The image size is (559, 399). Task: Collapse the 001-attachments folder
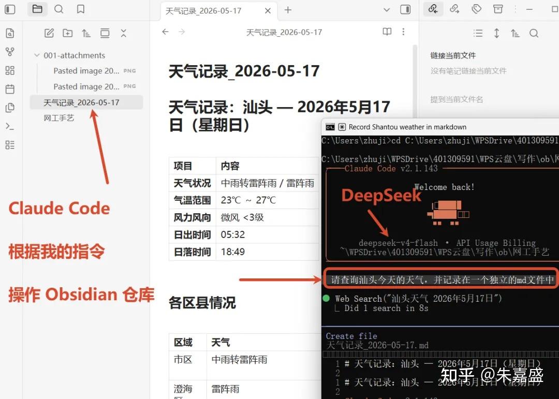(36, 55)
